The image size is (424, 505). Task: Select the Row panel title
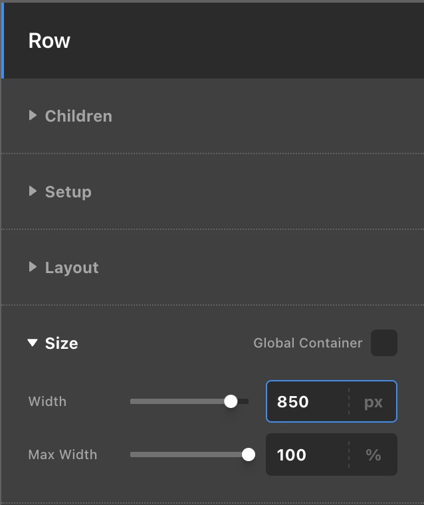[x=49, y=41]
